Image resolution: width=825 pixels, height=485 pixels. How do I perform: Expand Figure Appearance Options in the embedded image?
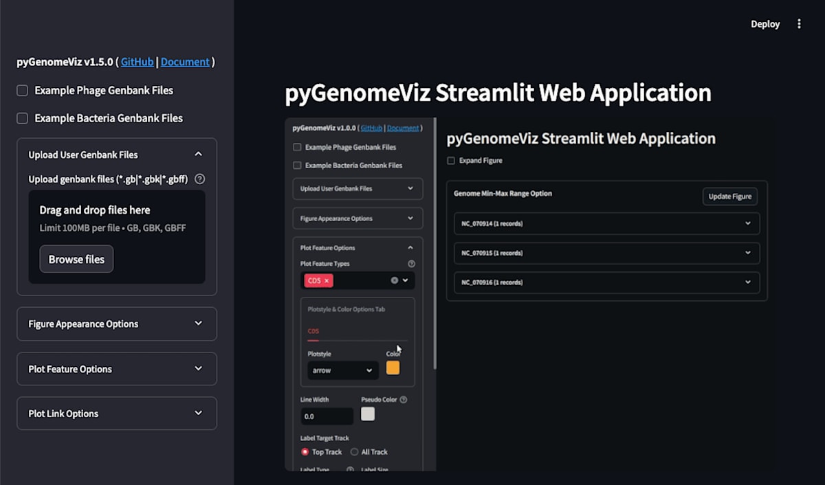[x=357, y=218]
